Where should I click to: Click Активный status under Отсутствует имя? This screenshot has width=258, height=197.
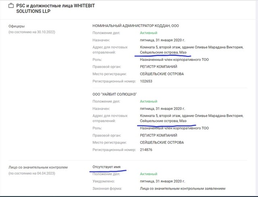148,174
